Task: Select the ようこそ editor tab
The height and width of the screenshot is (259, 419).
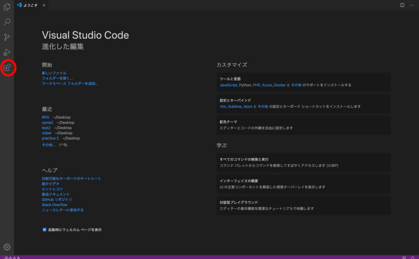Action: 31,5
